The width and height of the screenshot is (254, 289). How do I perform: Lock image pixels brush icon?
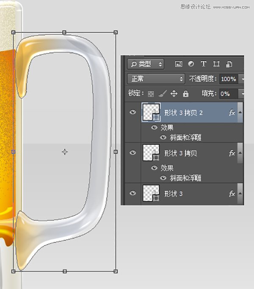[163, 94]
